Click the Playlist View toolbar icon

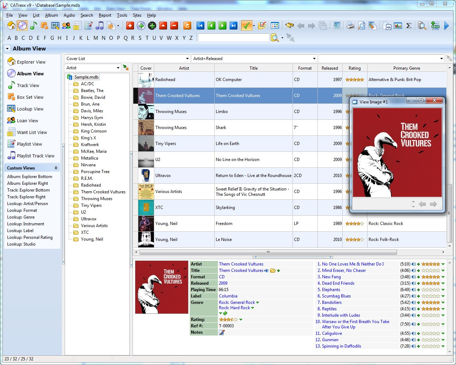coord(89,26)
